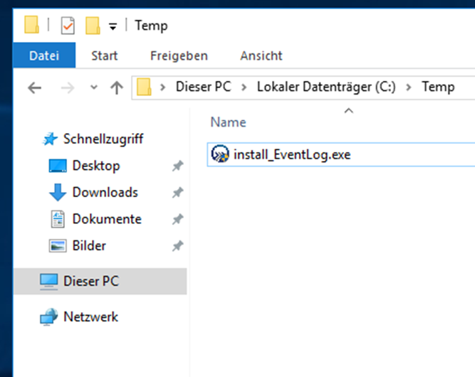
Task: Click the install_EventLog.exe installer icon
Action: (220, 154)
